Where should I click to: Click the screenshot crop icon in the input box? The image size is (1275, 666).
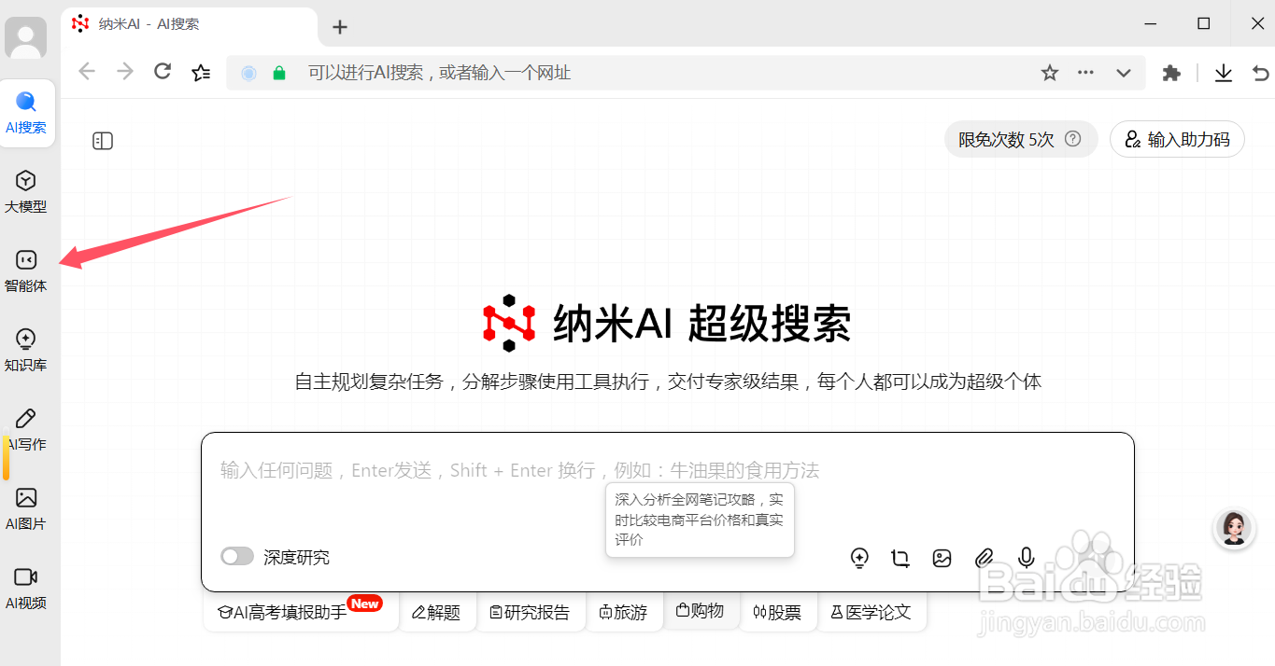tap(900, 558)
